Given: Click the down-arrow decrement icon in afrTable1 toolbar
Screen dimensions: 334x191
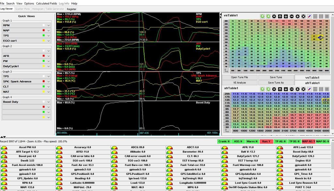Looking at the screenshot, I should click(x=286, y=89).
